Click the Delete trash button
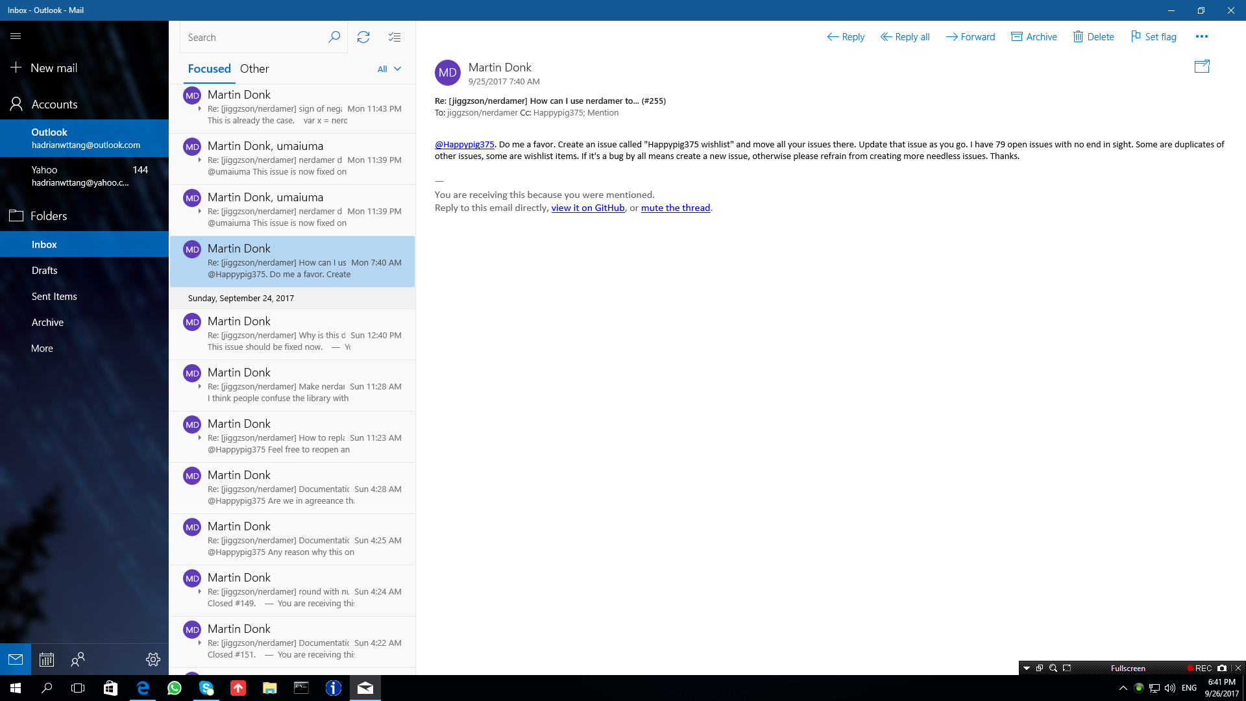 1093,37
